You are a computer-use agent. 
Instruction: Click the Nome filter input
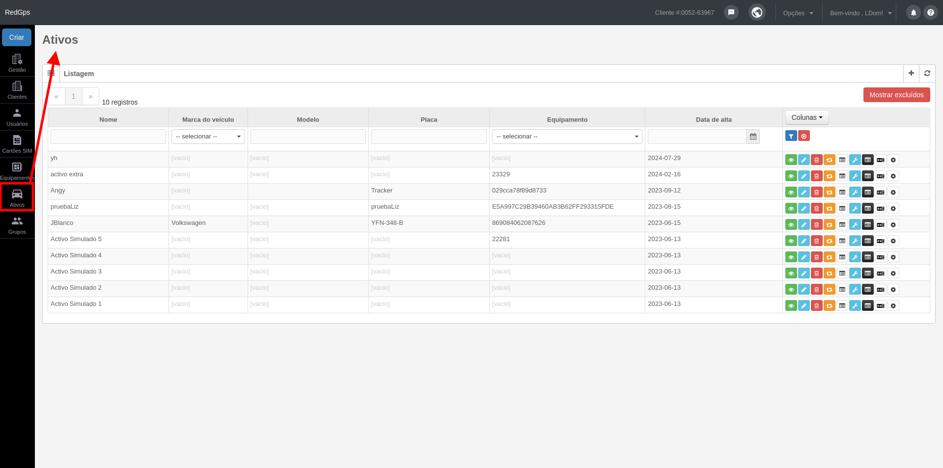[x=108, y=137]
